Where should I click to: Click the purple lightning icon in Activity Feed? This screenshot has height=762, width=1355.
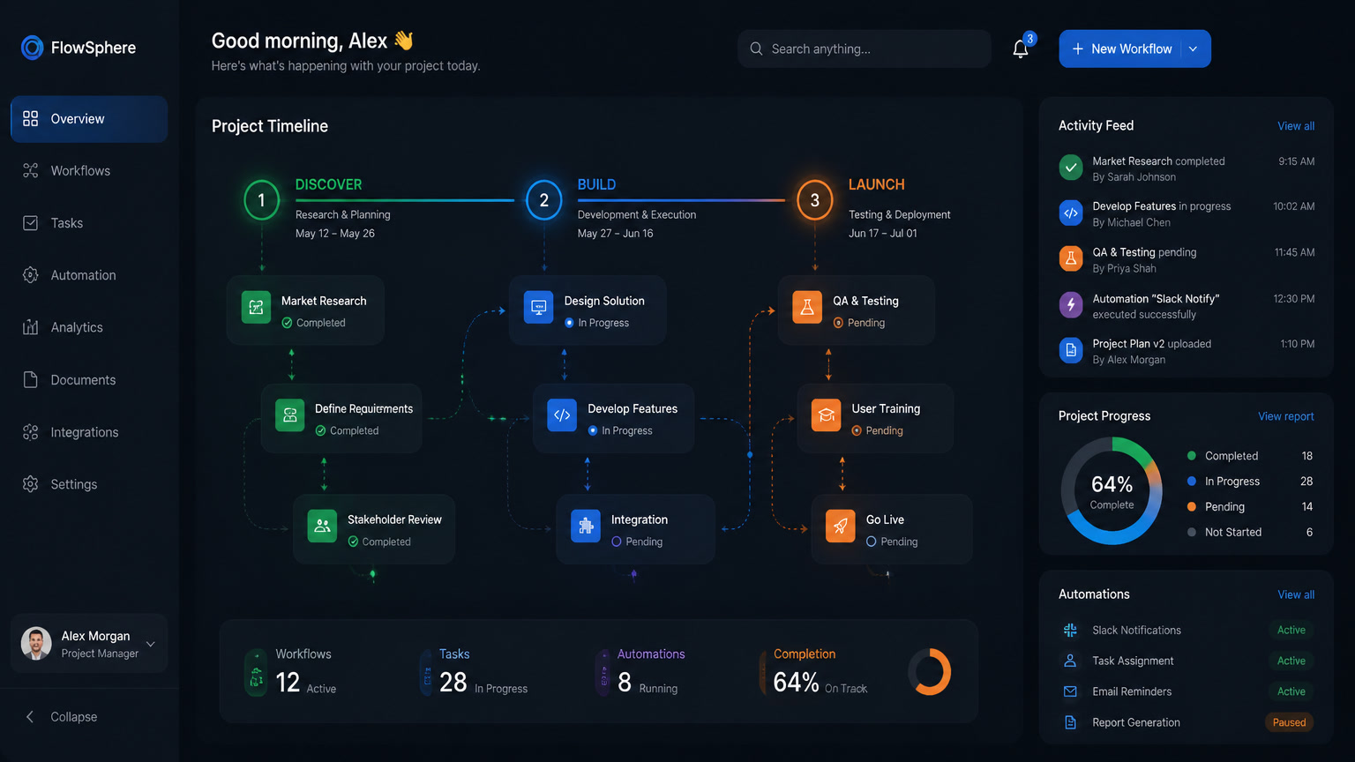(x=1071, y=304)
